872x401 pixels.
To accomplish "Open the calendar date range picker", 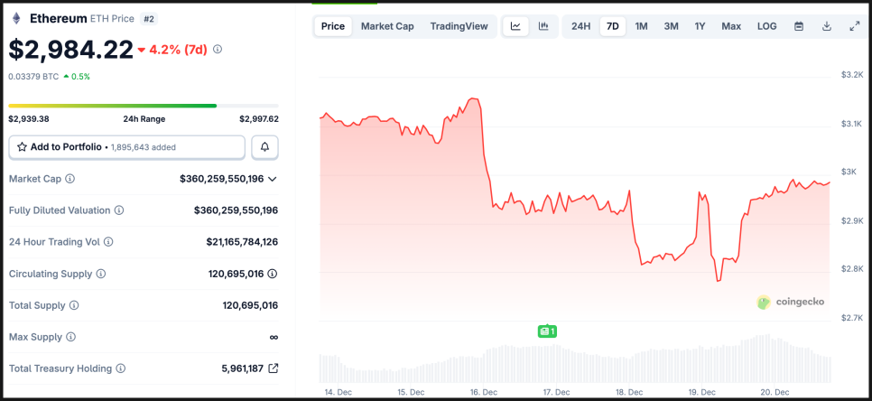I will pyautogui.click(x=799, y=26).
